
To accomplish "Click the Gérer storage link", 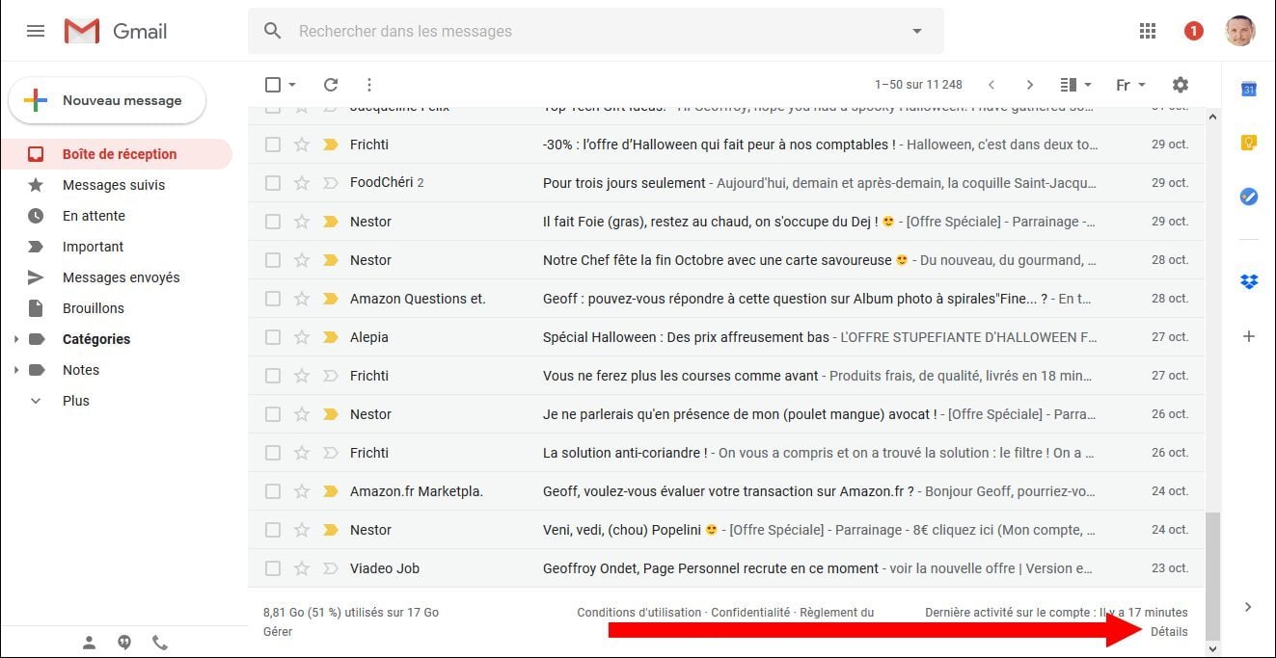I will (278, 632).
